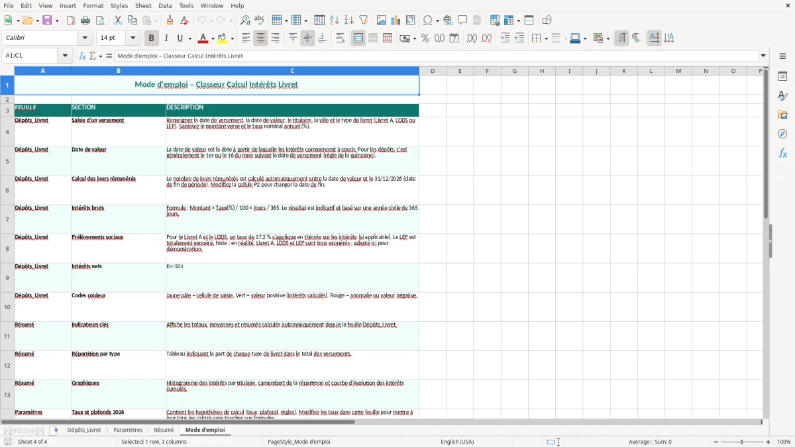Open the font name dropdown

tap(85, 38)
